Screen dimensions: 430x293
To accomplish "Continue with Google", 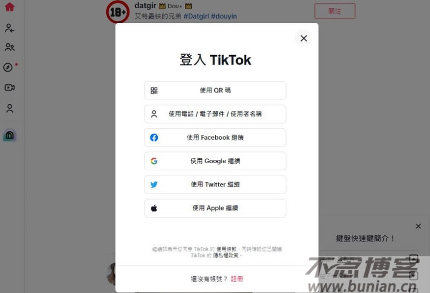I will (215, 161).
